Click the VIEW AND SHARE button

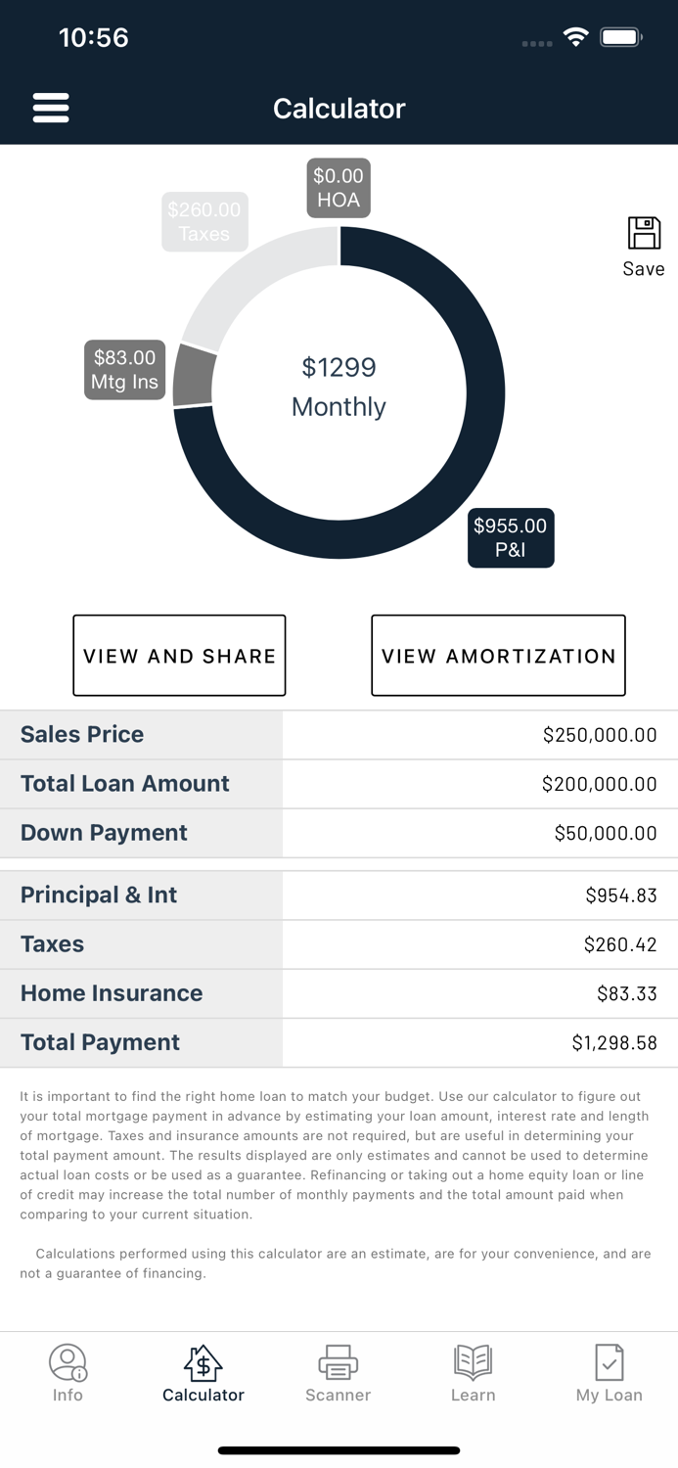tap(179, 655)
